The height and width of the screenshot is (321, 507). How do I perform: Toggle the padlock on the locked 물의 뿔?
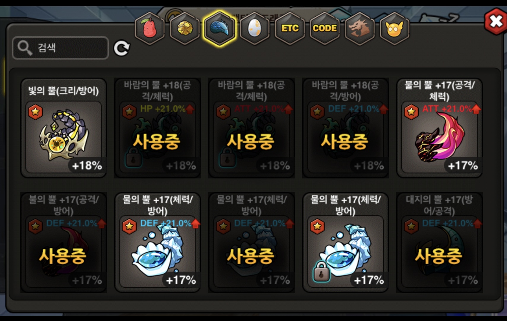click(x=321, y=271)
